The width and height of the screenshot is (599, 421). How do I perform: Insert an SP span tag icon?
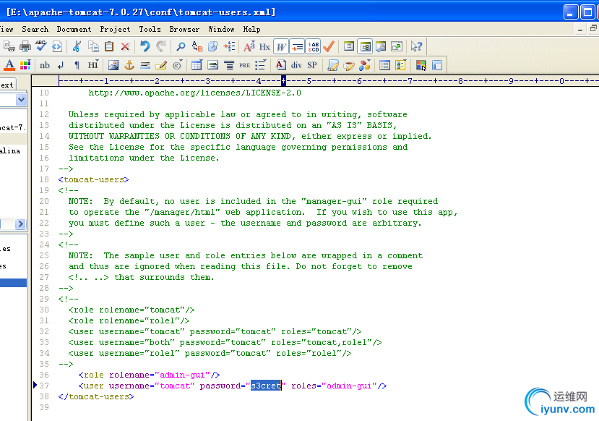click(312, 65)
